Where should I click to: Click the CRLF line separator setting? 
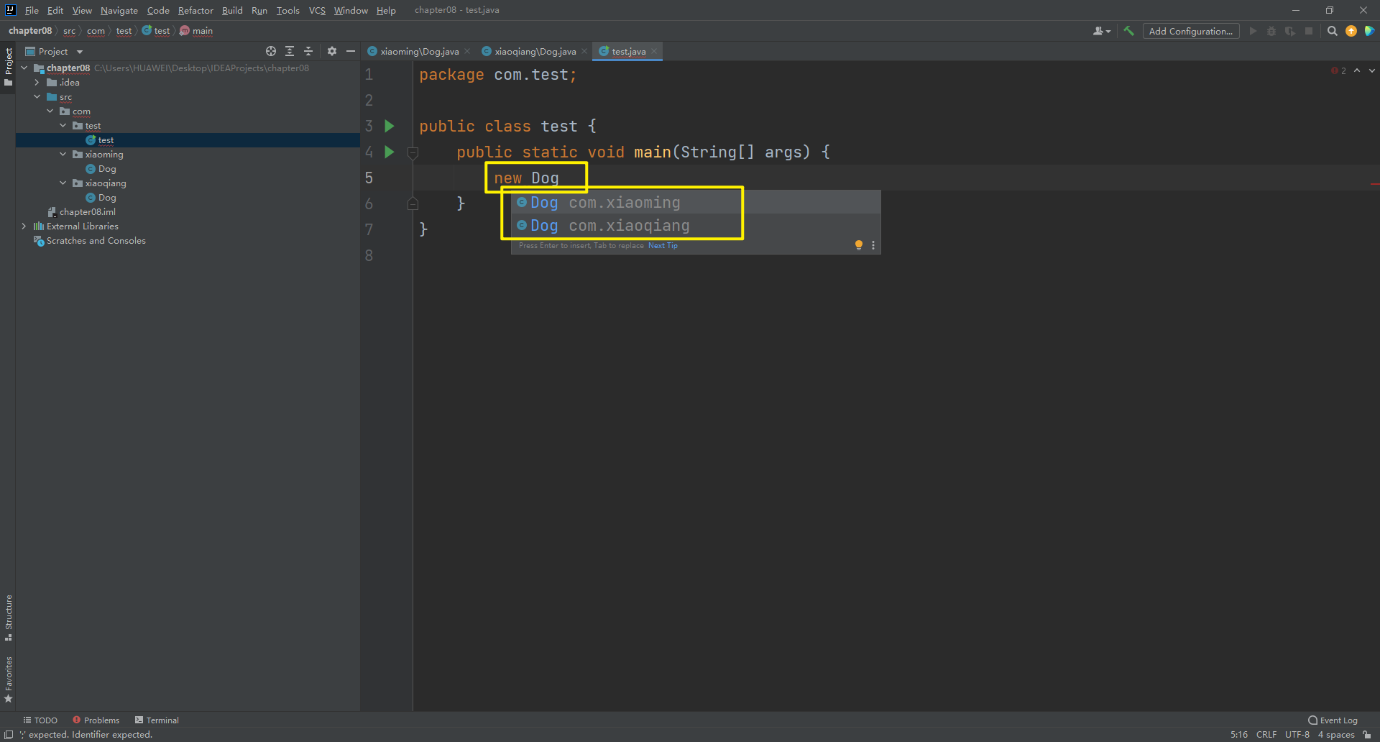point(1266,734)
